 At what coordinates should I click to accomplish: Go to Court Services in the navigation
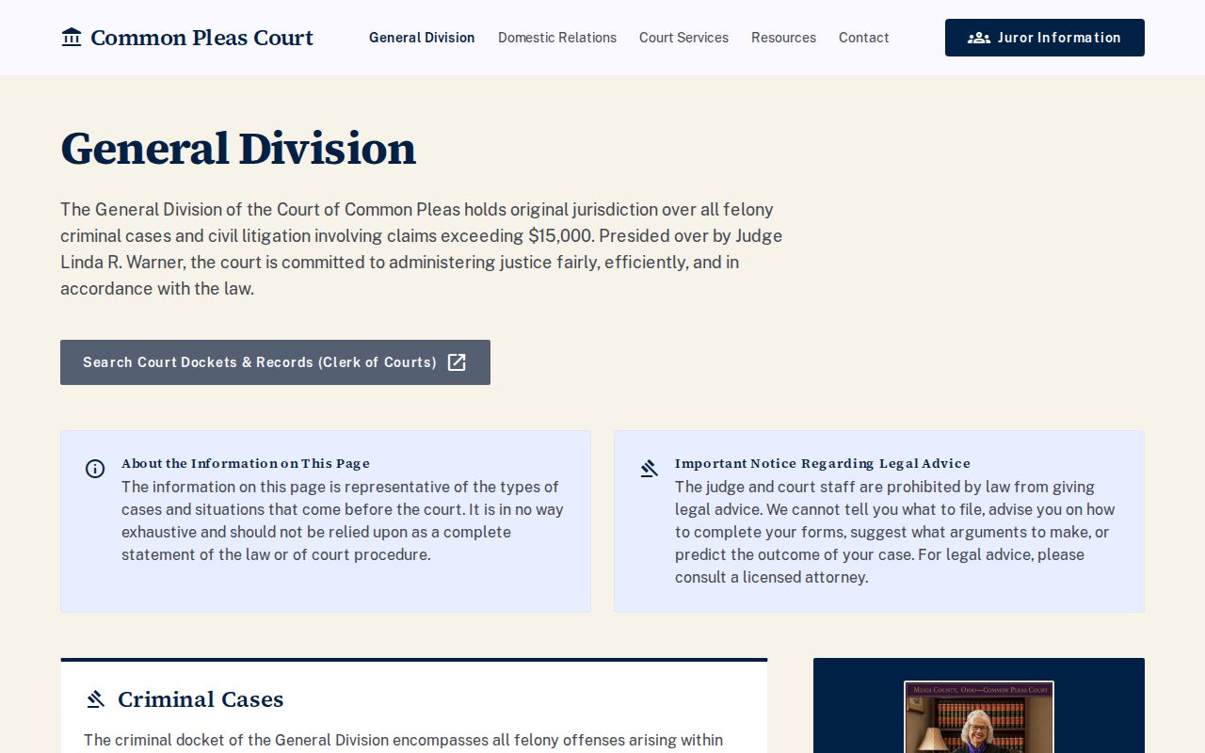click(x=683, y=38)
